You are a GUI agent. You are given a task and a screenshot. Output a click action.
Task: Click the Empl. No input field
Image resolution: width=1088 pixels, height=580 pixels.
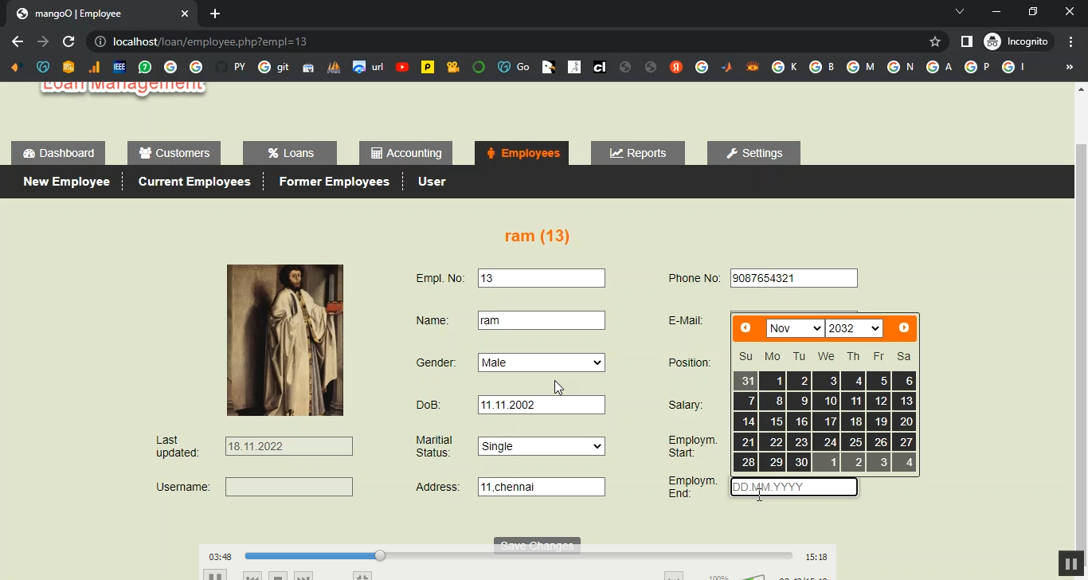point(542,278)
